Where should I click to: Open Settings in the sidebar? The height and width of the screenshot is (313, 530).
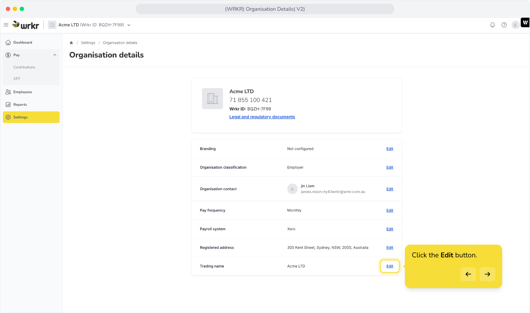pos(31,117)
